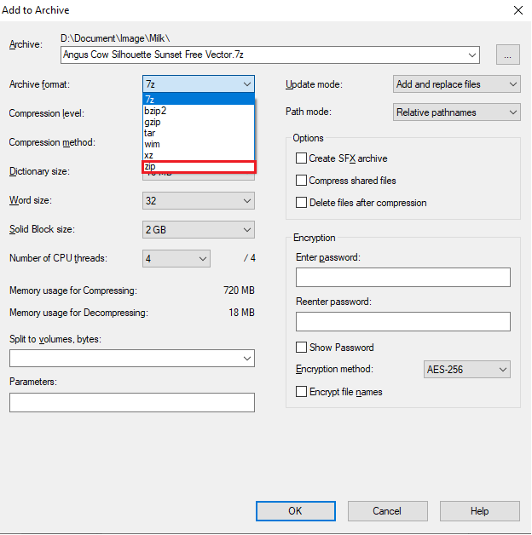Choose wim archive format option
This screenshot has width=532, height=535.
coord(198,144)
